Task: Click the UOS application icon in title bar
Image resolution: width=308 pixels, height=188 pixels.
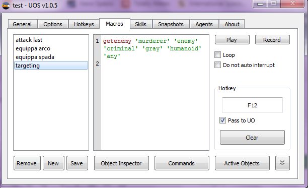Action: coord(6,6)
